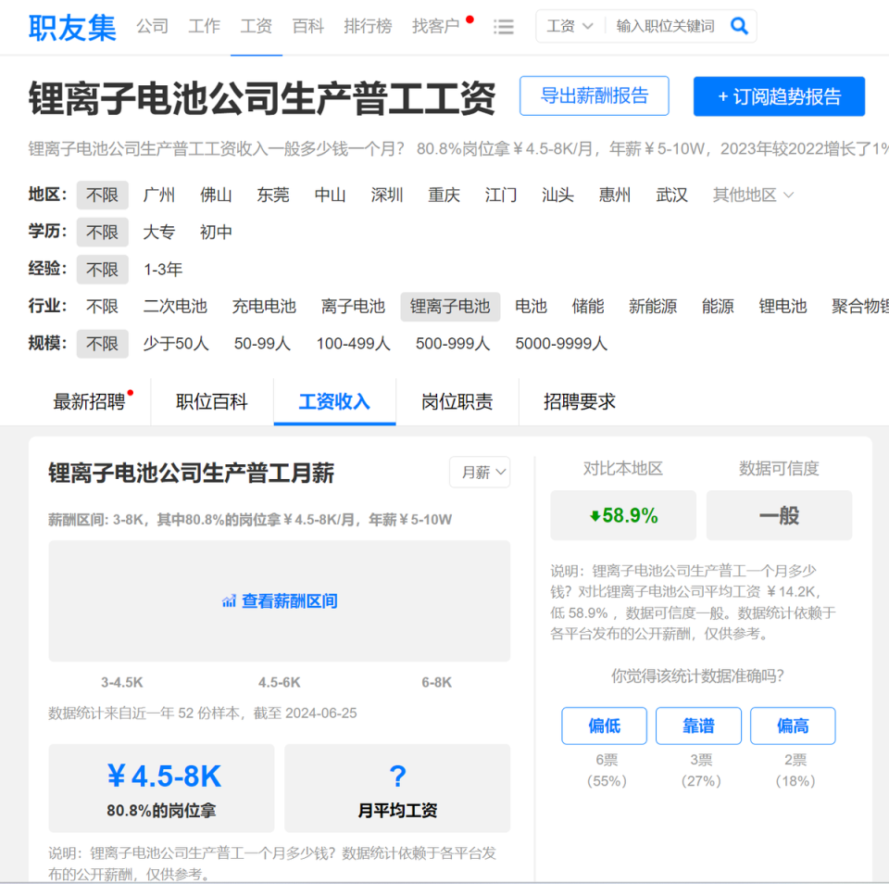Image resolution: width=889 pixels, height=884 pixels.
Task: Open the hamburger list menu icon
Action: [x=504, y=27]
